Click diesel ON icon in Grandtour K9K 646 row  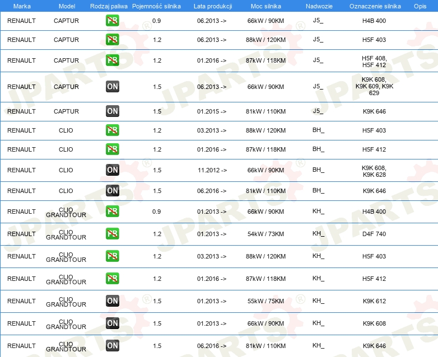pos(112,346)
